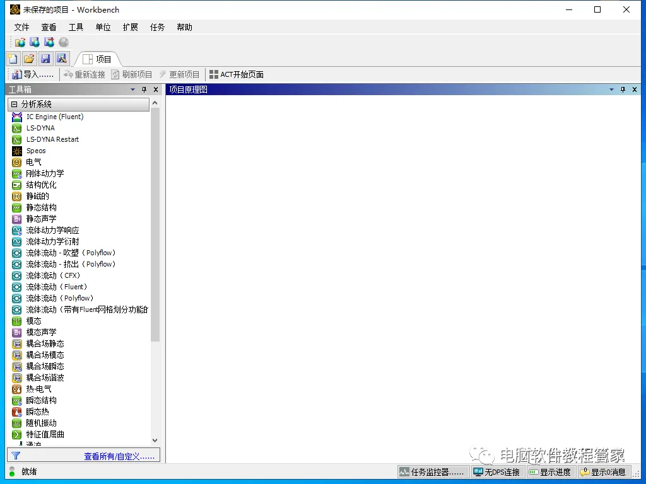646x484 pixels.
Task: Click the Save As icon
Action: click(62, 59)
